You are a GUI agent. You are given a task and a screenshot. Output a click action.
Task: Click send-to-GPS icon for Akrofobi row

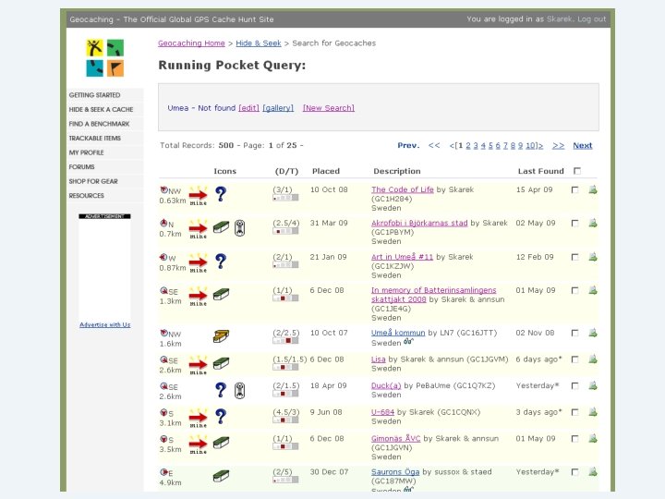coord(593,223)
